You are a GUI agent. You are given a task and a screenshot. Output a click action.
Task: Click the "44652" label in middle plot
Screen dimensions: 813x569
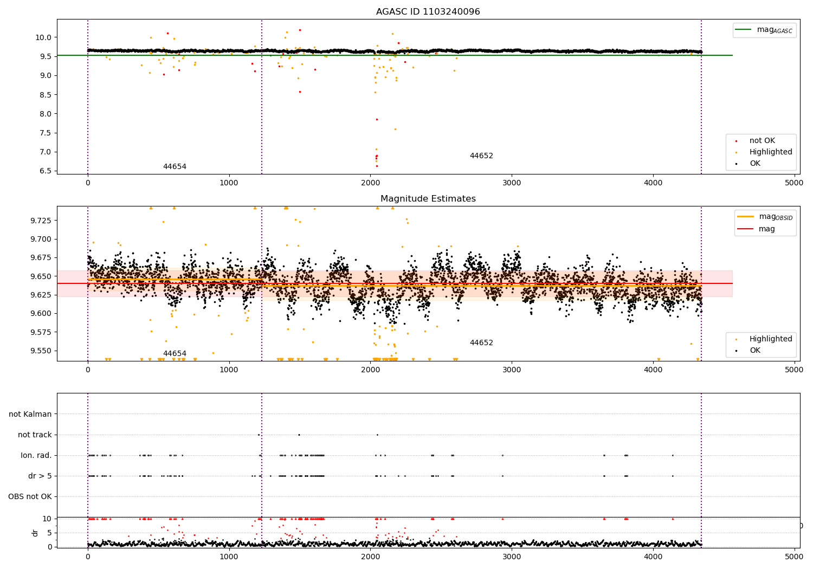click(481, 343)
